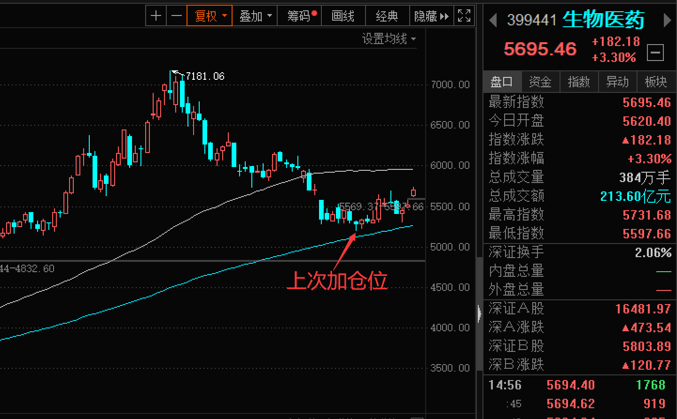Open the 复权 dropdown

point(210,16)
